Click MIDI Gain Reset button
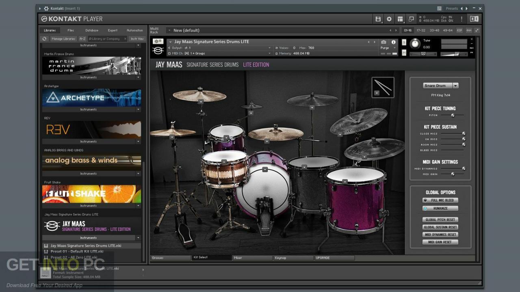 click(440, 242)
